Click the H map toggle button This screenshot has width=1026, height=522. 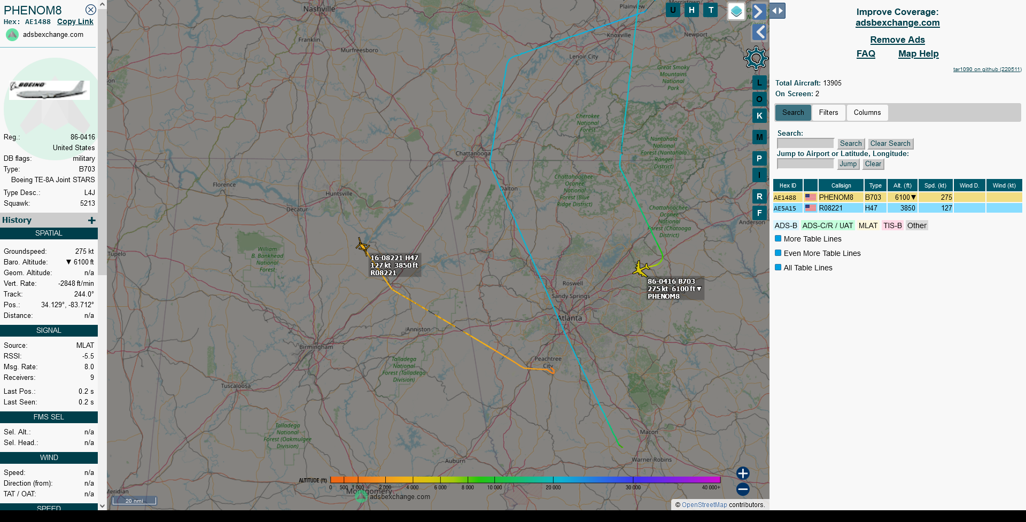tap(691, 10)
